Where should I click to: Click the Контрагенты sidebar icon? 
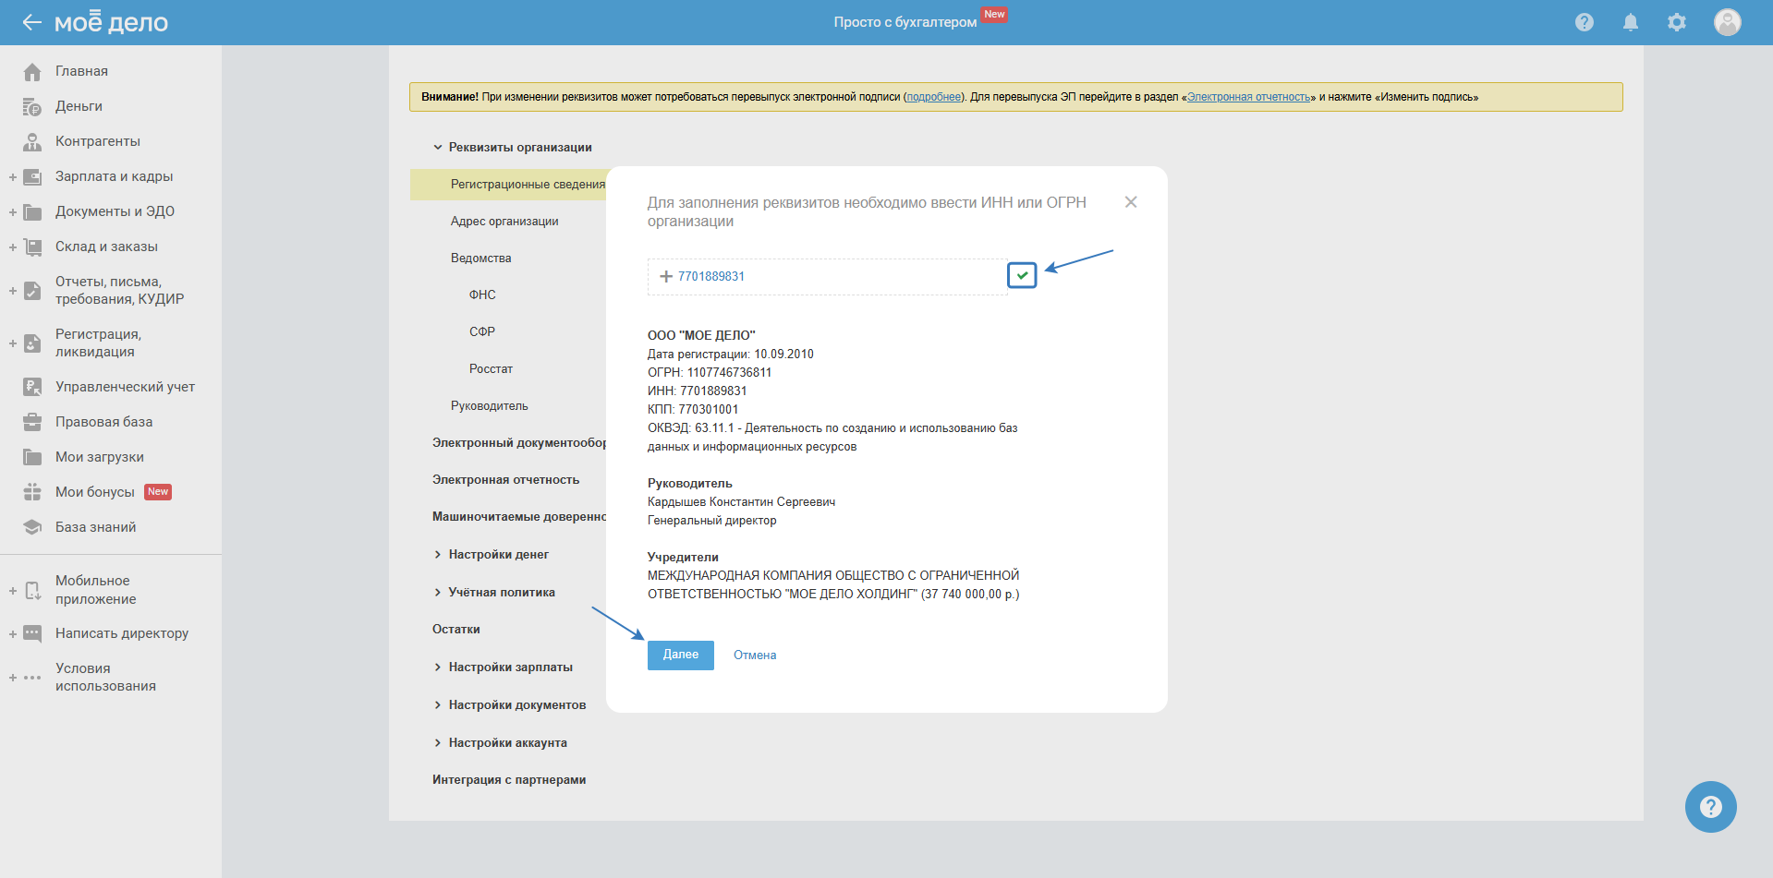coord(32,141)
